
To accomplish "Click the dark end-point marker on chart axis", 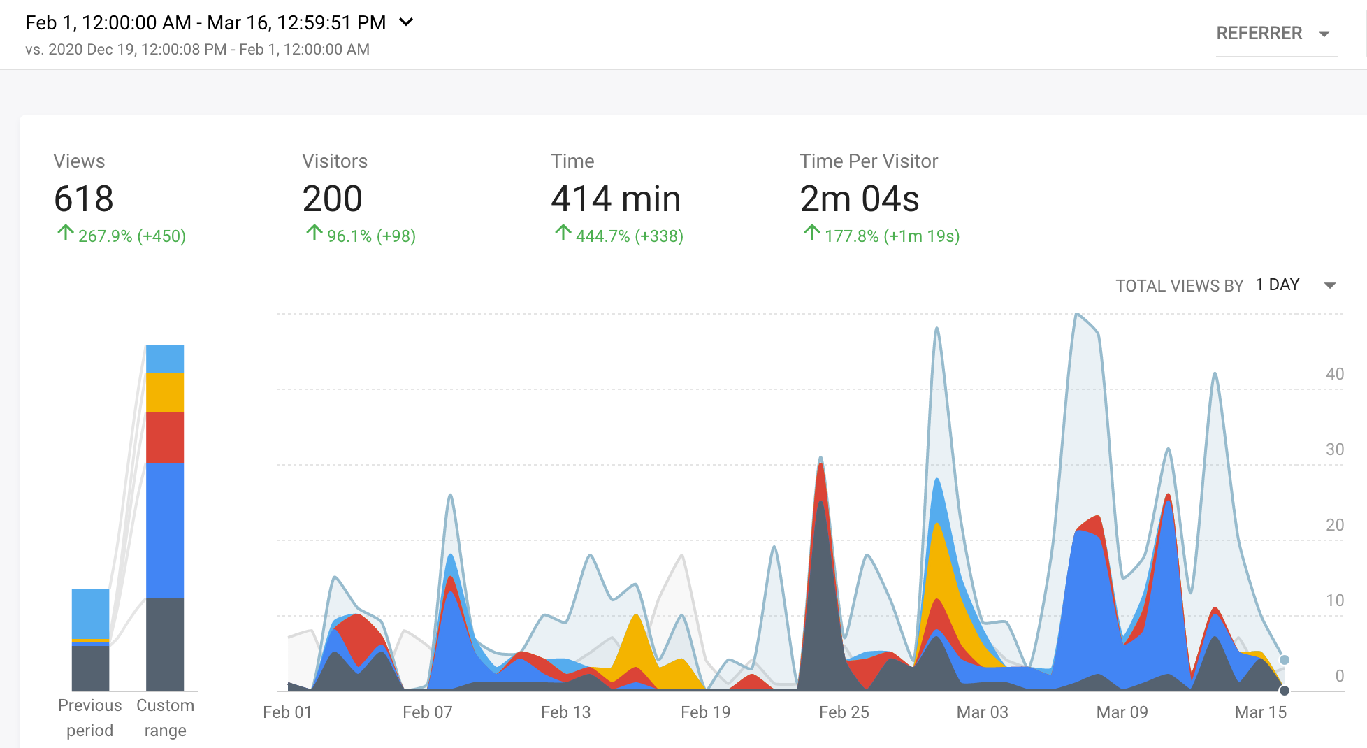I will point(1285,691).
